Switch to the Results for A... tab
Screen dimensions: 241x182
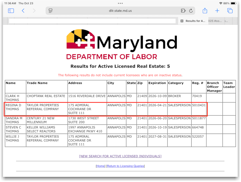tap(195, 21)
